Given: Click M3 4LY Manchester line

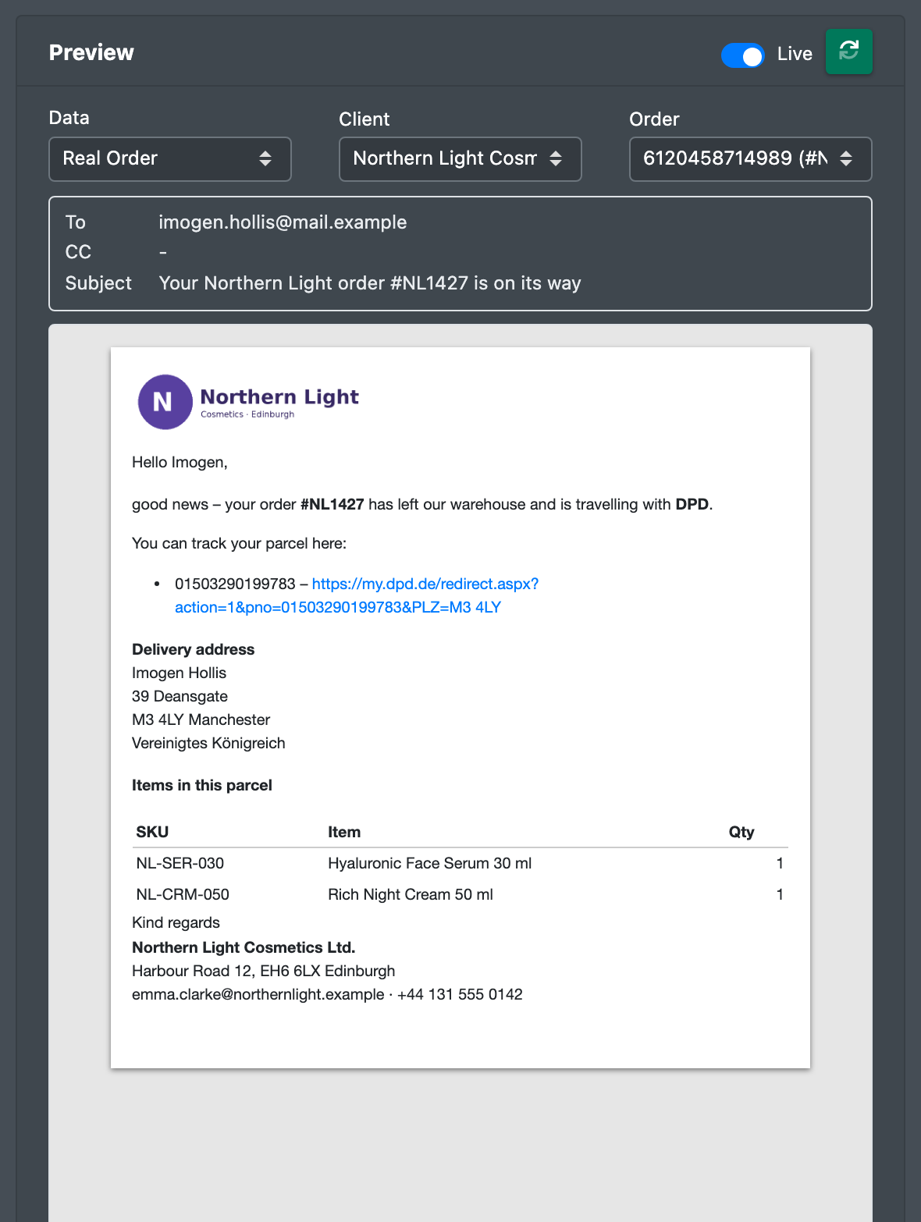Looking at the screenshot, I should tap(201, 719).
